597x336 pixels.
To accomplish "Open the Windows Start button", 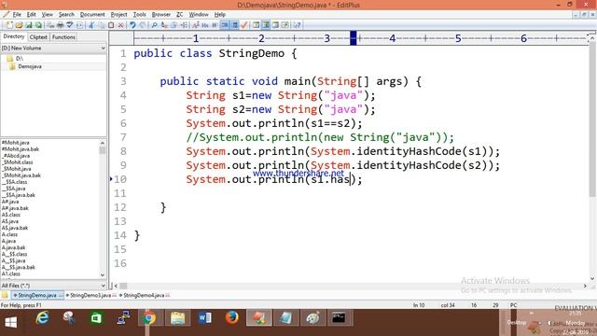I will pos(10,322).
